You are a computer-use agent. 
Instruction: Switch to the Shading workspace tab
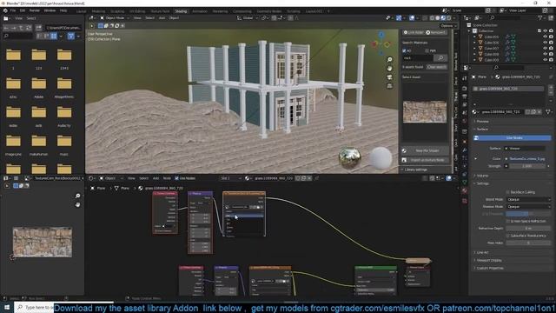click(181, 11)
